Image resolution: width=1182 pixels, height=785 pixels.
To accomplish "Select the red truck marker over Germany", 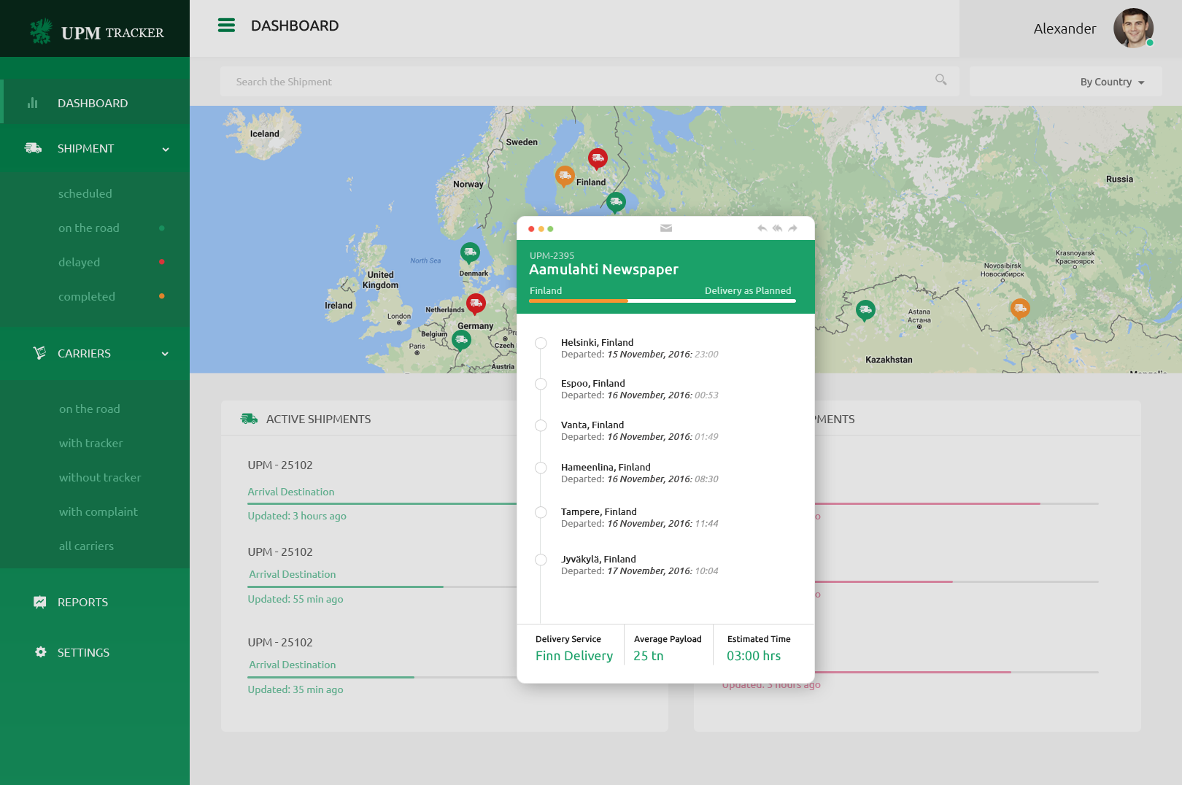I will pyautogui.click(x=476, y=303).
